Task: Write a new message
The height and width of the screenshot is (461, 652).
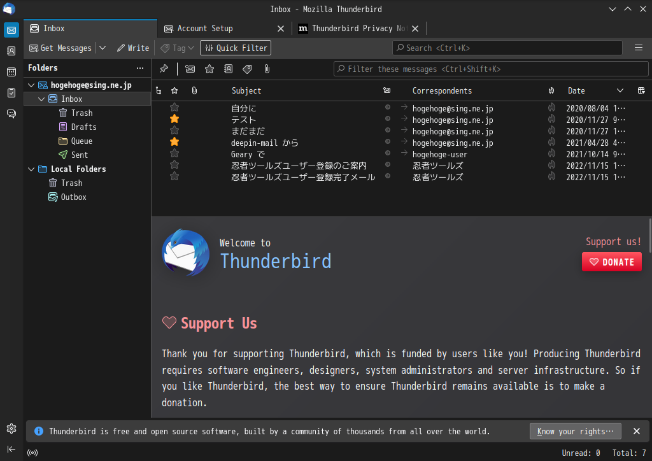Action: [x=133, y=48]
